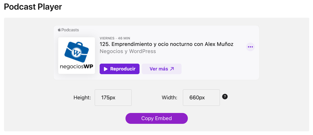Click the play triangle icon in Reproducir
This screenshot has height=135, width=313.
106,69
